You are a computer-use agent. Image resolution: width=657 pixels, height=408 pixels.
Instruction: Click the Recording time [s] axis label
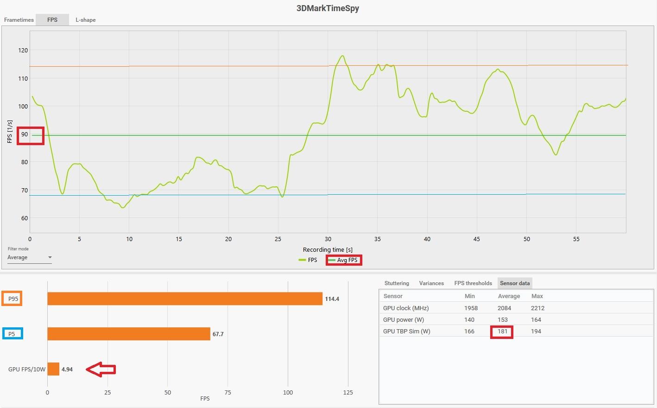328,249
